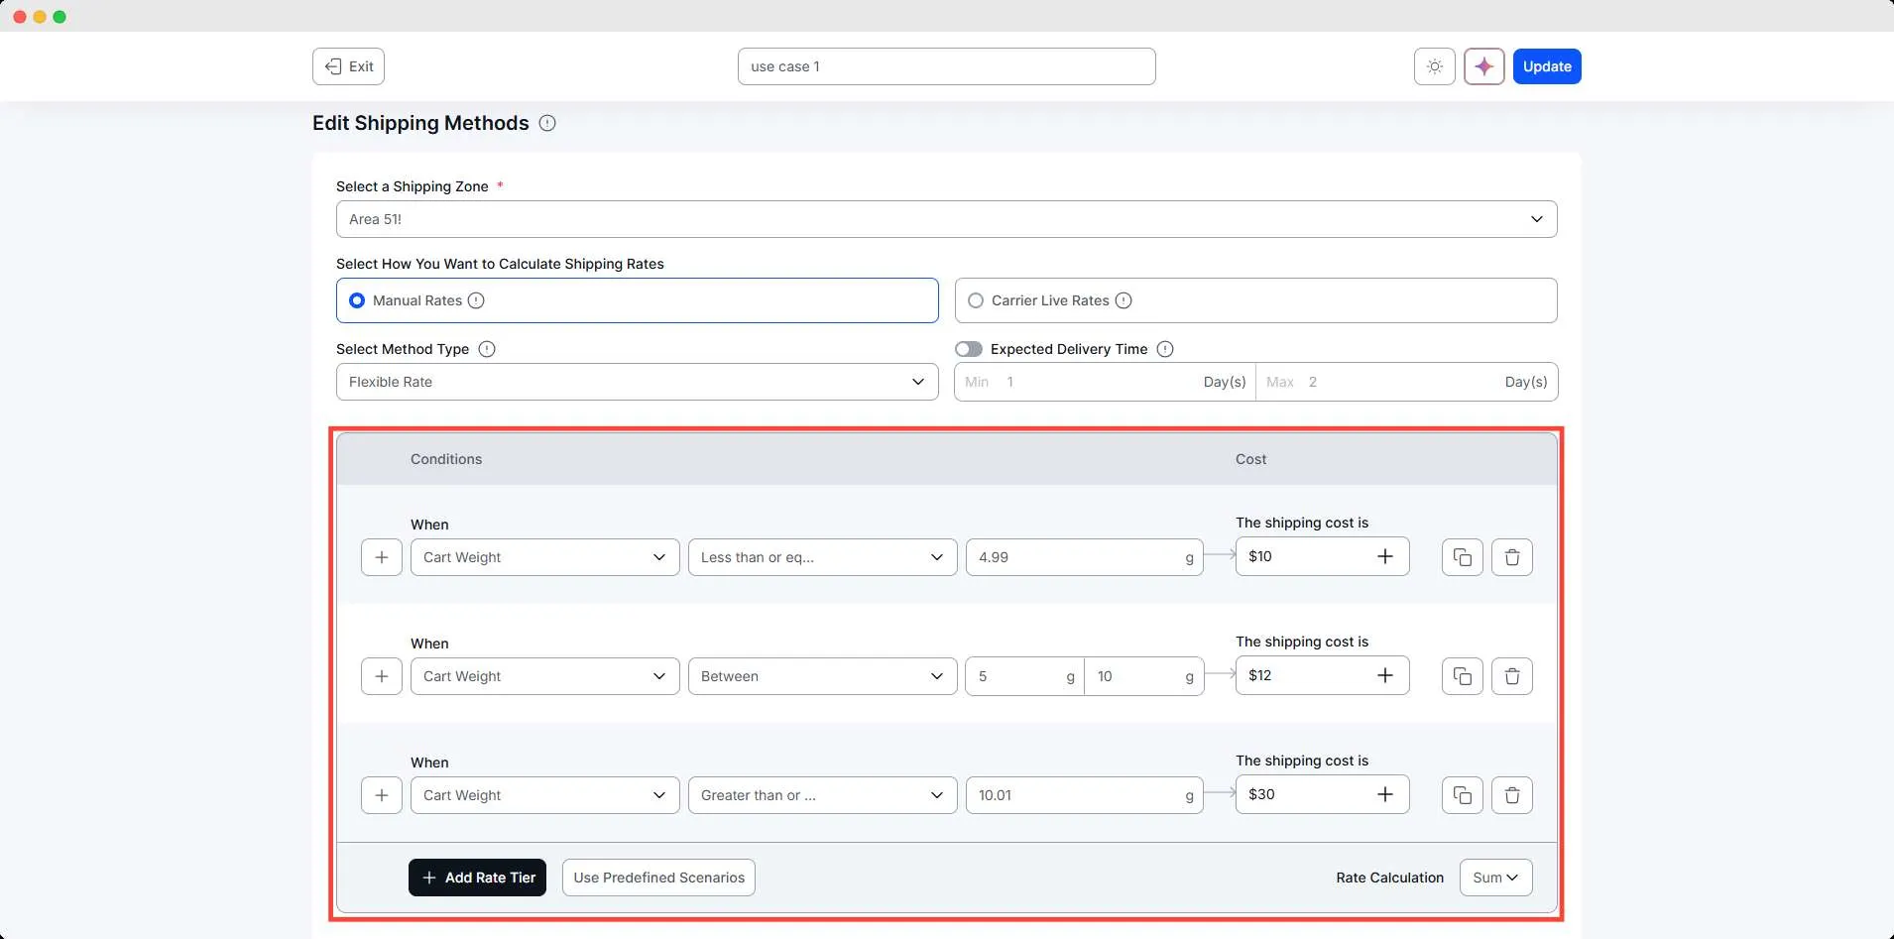Click the sparkle AI assistant icon
The image size is (1894, 939).
tap(1483, 65)
